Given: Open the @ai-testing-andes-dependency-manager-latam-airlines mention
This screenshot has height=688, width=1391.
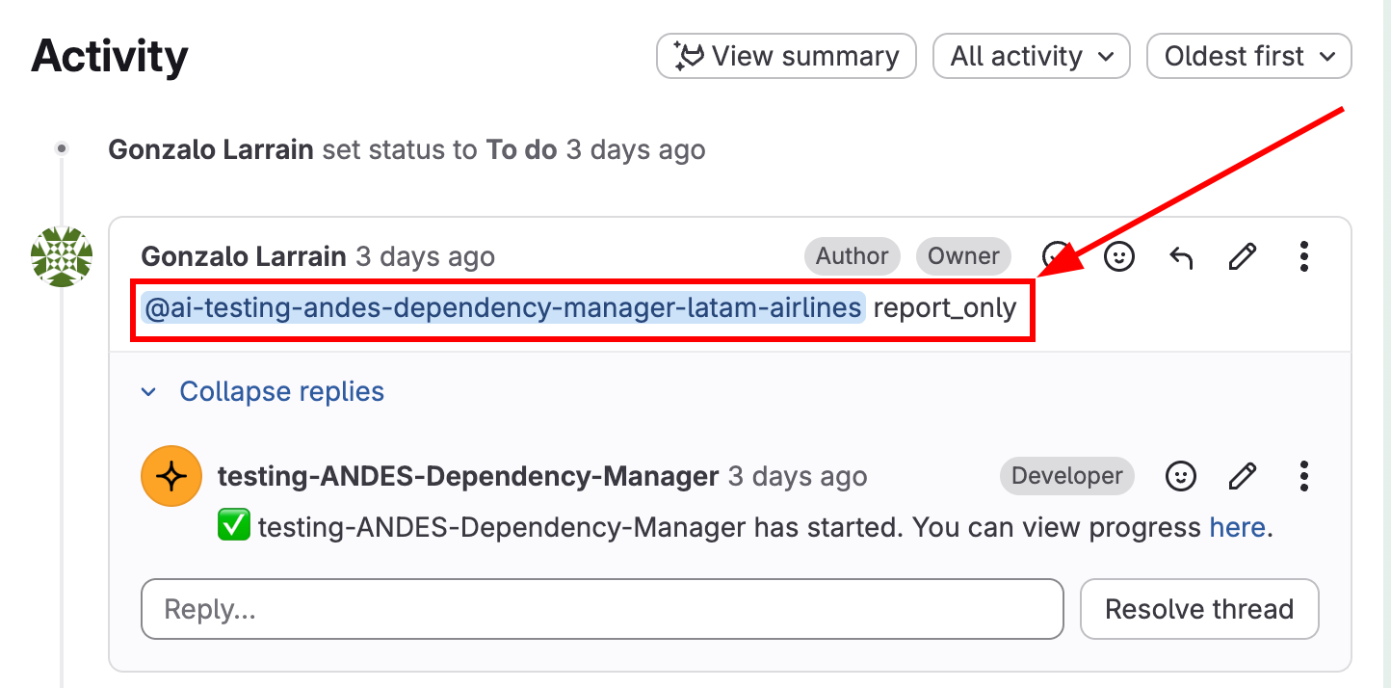Looking at the screenshot, I should 503,308.
